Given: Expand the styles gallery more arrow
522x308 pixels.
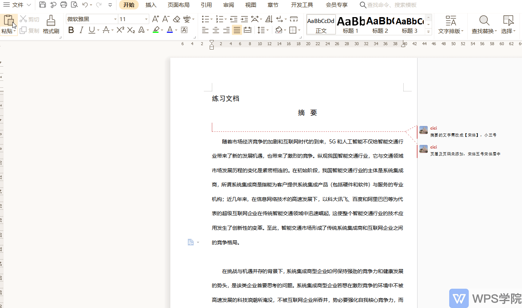Looking at the screenshot, I should (428, 32).
